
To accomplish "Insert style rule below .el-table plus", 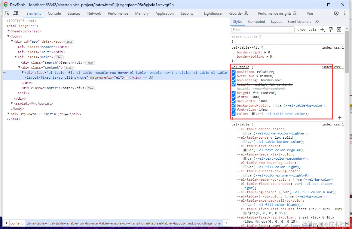I will pos(339,118).
